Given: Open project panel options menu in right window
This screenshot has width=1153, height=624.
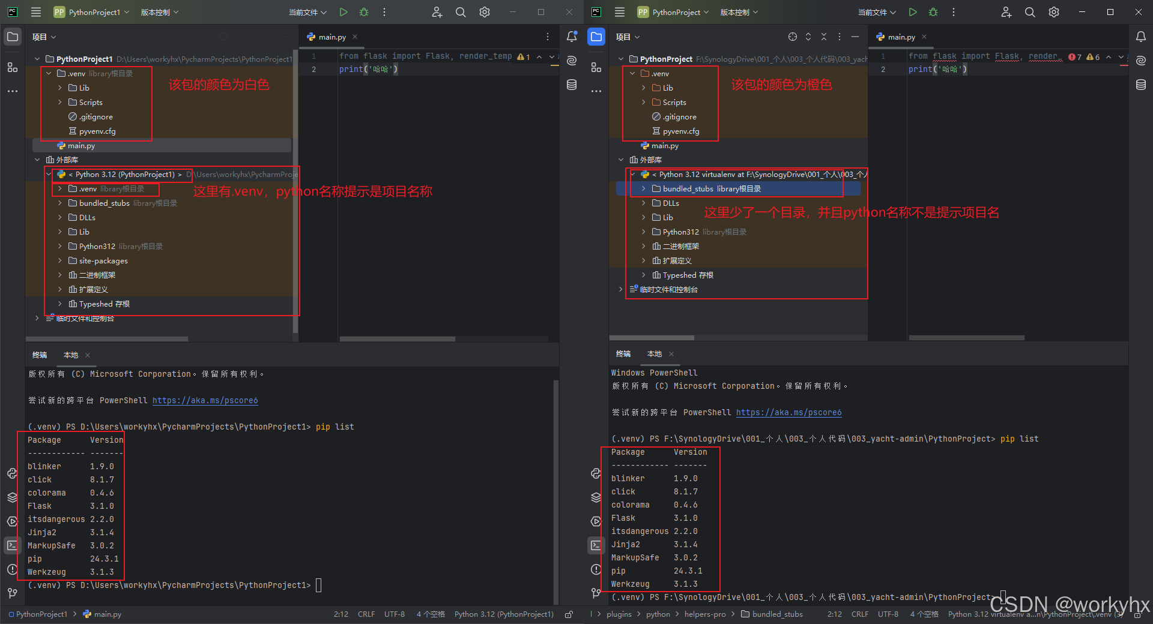Looking at the screenshot, I should (840, 37).
